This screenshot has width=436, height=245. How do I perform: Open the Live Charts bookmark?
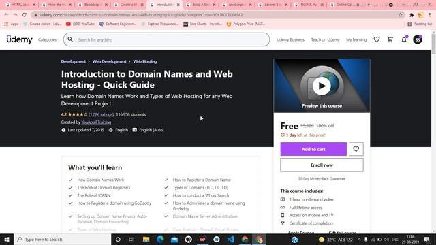203,24
